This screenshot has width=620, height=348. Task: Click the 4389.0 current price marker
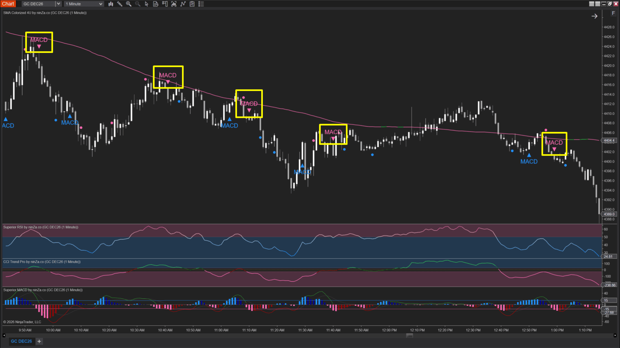pos(609,214)
